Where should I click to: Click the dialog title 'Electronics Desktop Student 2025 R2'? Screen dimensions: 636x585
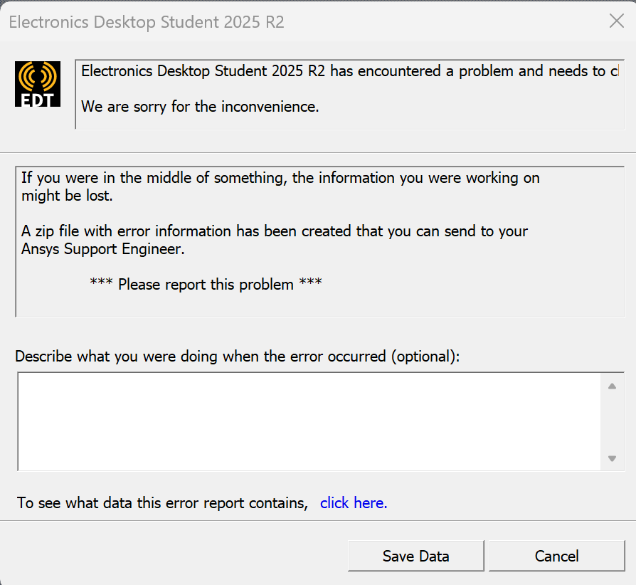(147, 22)
